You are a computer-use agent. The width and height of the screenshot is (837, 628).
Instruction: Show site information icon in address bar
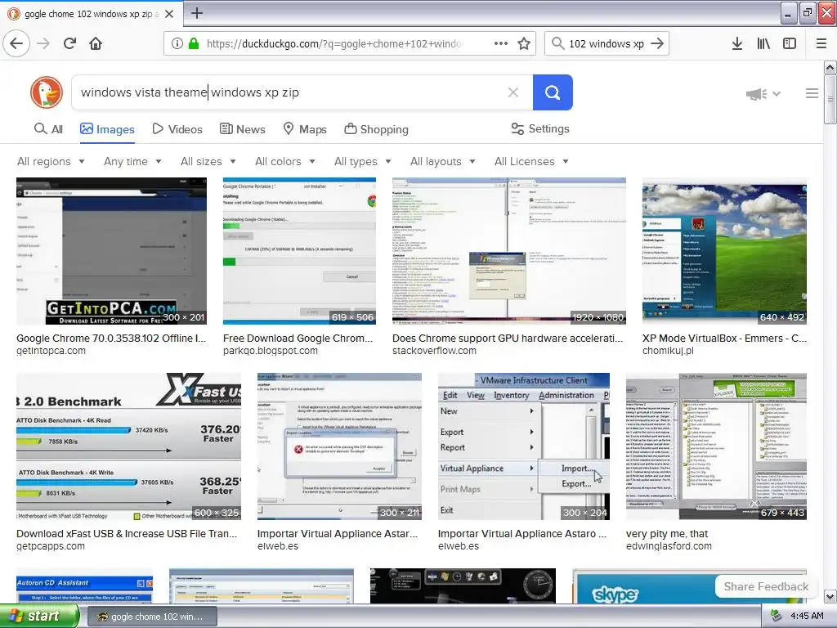(x=177, y=43)
